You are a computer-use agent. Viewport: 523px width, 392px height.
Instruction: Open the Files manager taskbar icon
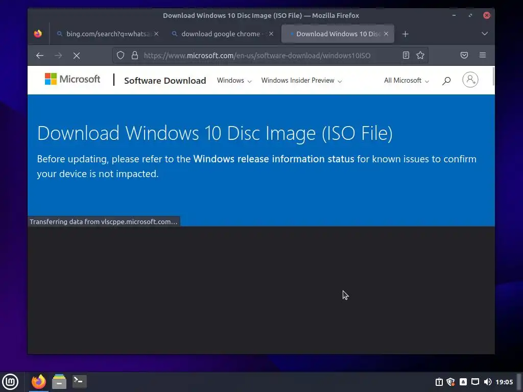[59, 382]
